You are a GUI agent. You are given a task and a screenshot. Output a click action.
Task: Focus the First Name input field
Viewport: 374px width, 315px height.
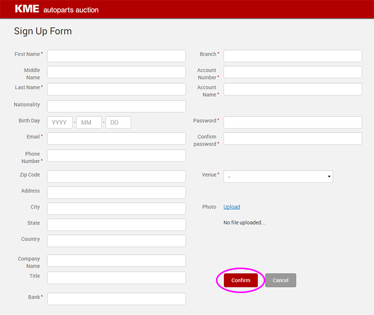(x=116, y=56)
